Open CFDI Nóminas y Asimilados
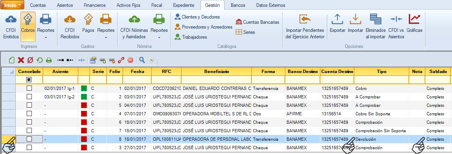 tap(134, 27)
